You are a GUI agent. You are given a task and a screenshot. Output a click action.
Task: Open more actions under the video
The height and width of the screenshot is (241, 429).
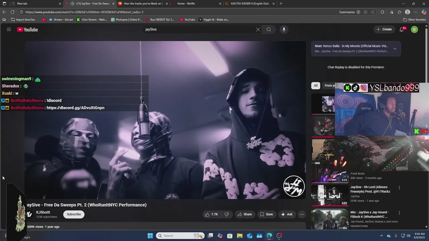pyautogui.click(x=302, y=214)
